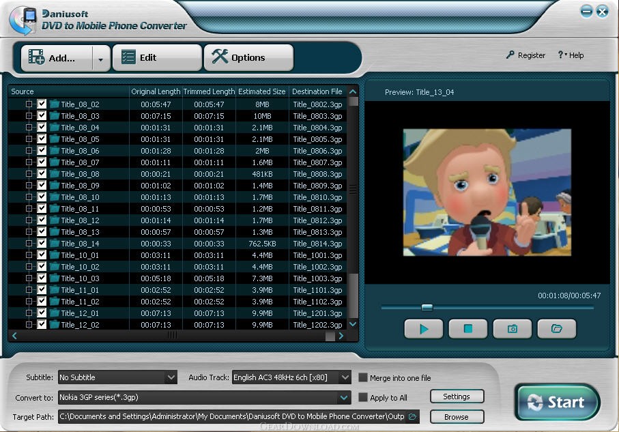Expand the Title_08_03 tree node

29,116
